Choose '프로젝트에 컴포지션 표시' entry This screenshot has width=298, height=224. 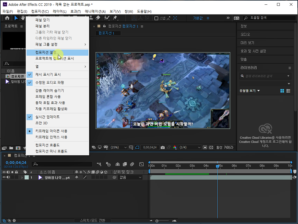[x=57, y=58]
